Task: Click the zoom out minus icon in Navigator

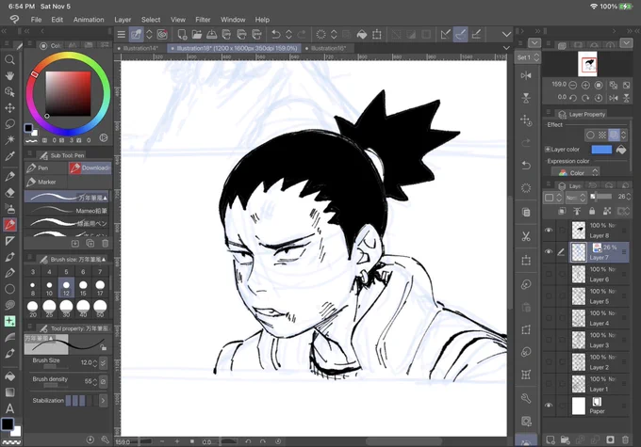Action: (573, 85)
